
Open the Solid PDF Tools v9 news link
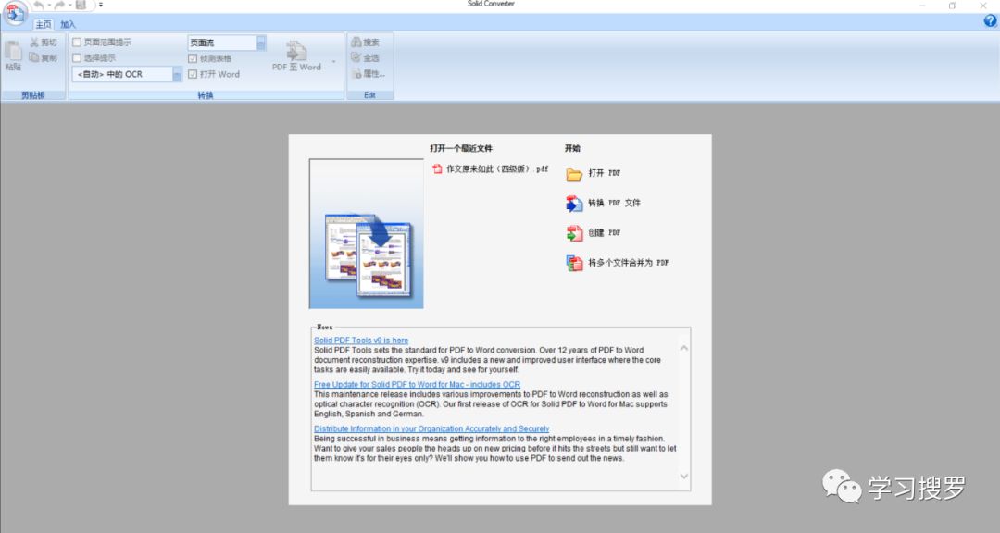(361, 341)
